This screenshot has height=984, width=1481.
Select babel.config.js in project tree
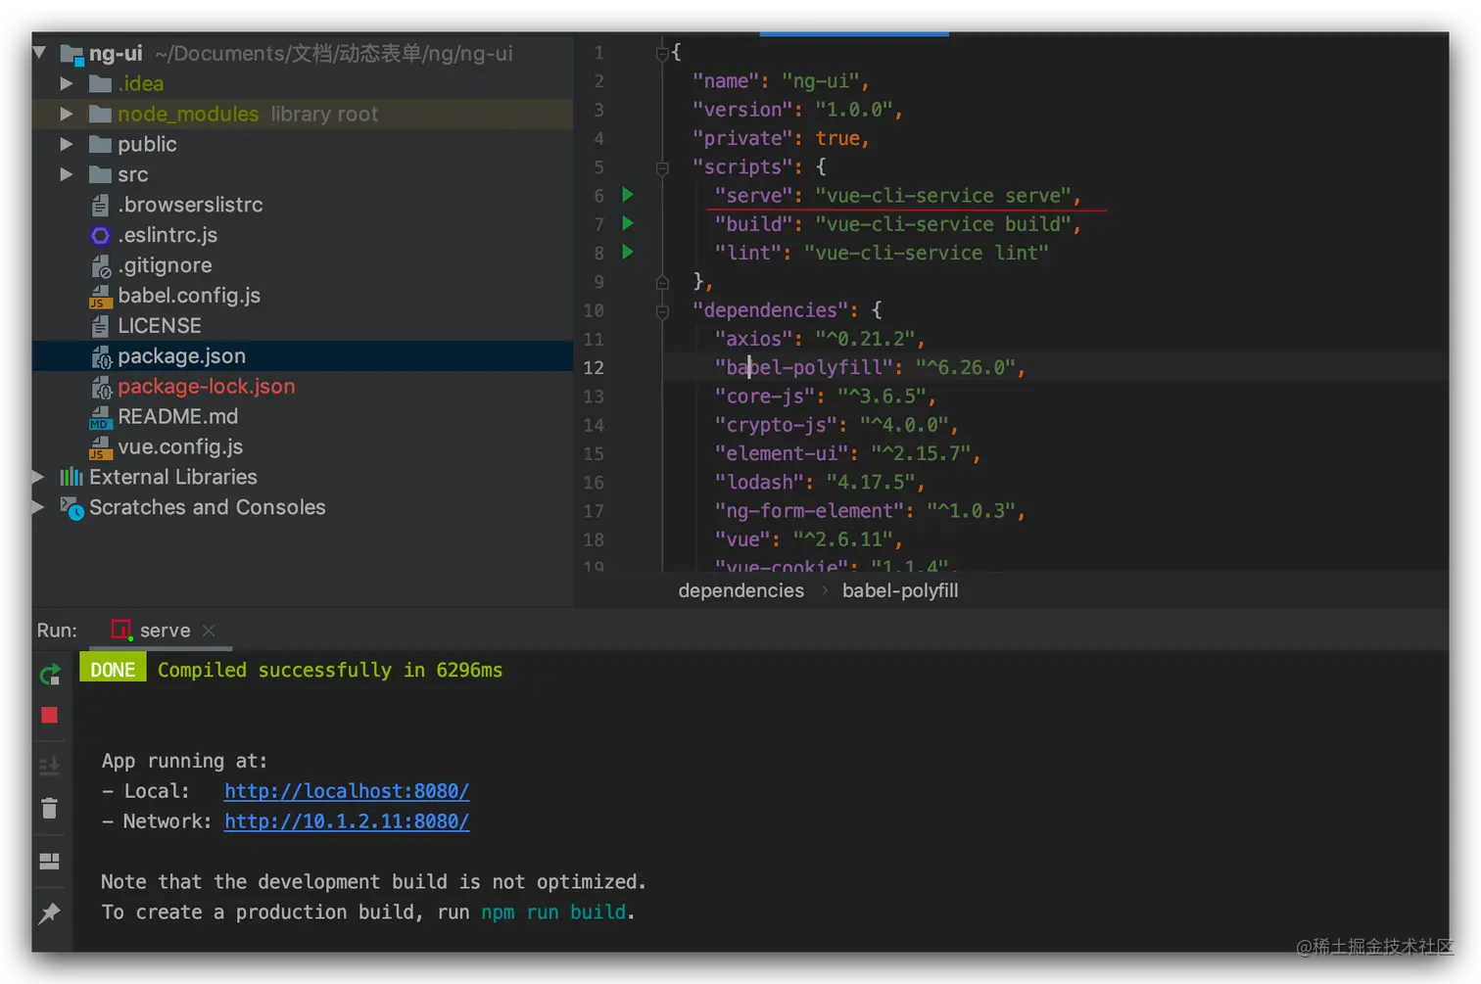(x=303, y=296)
